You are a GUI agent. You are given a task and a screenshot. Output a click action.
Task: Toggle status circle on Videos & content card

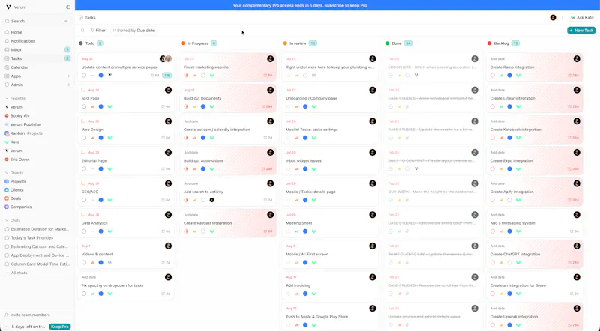pyautogui.click(x=84, y=263)
